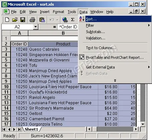This screenshot has width=152, height=140.
Task: Click the Undo arrow icon
Action: 52,20
